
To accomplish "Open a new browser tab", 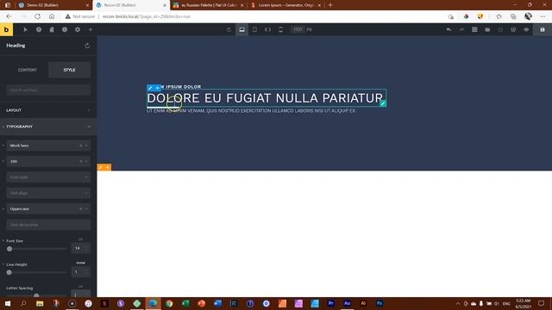I will [330, 5].
